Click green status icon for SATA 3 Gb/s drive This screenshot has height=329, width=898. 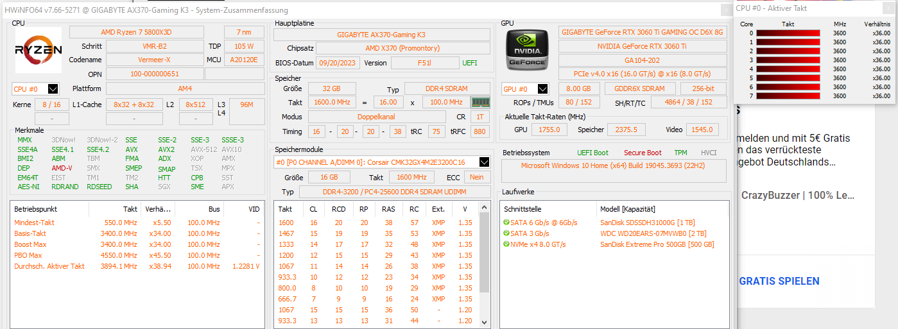click(x=506, y=233)
